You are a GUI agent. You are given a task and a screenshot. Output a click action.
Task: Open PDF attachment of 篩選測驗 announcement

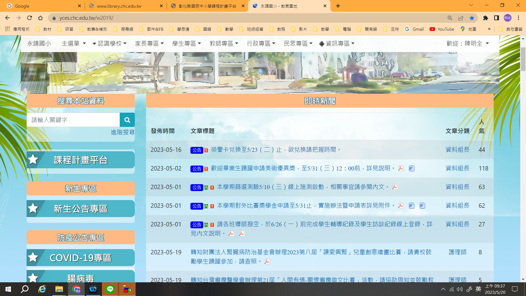[x=395, y=187]
